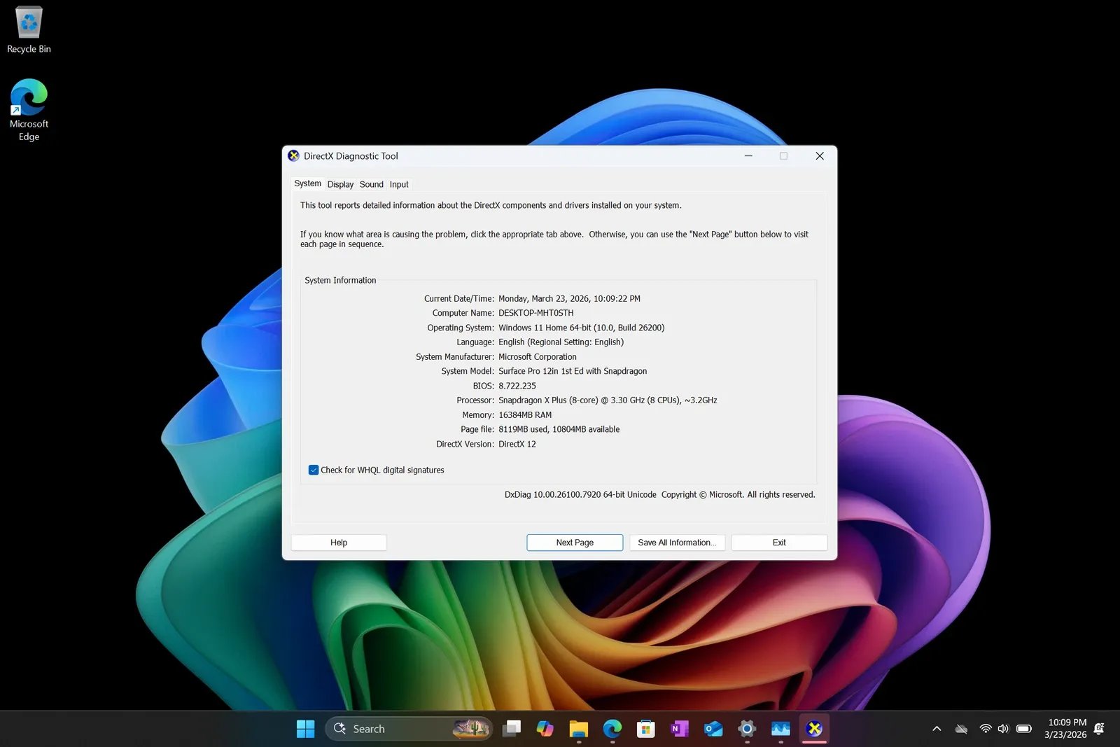Open Windows Settings from the taskbar

[x=746, y=728]
